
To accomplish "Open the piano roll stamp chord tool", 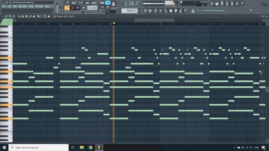I will pos(13,16).
